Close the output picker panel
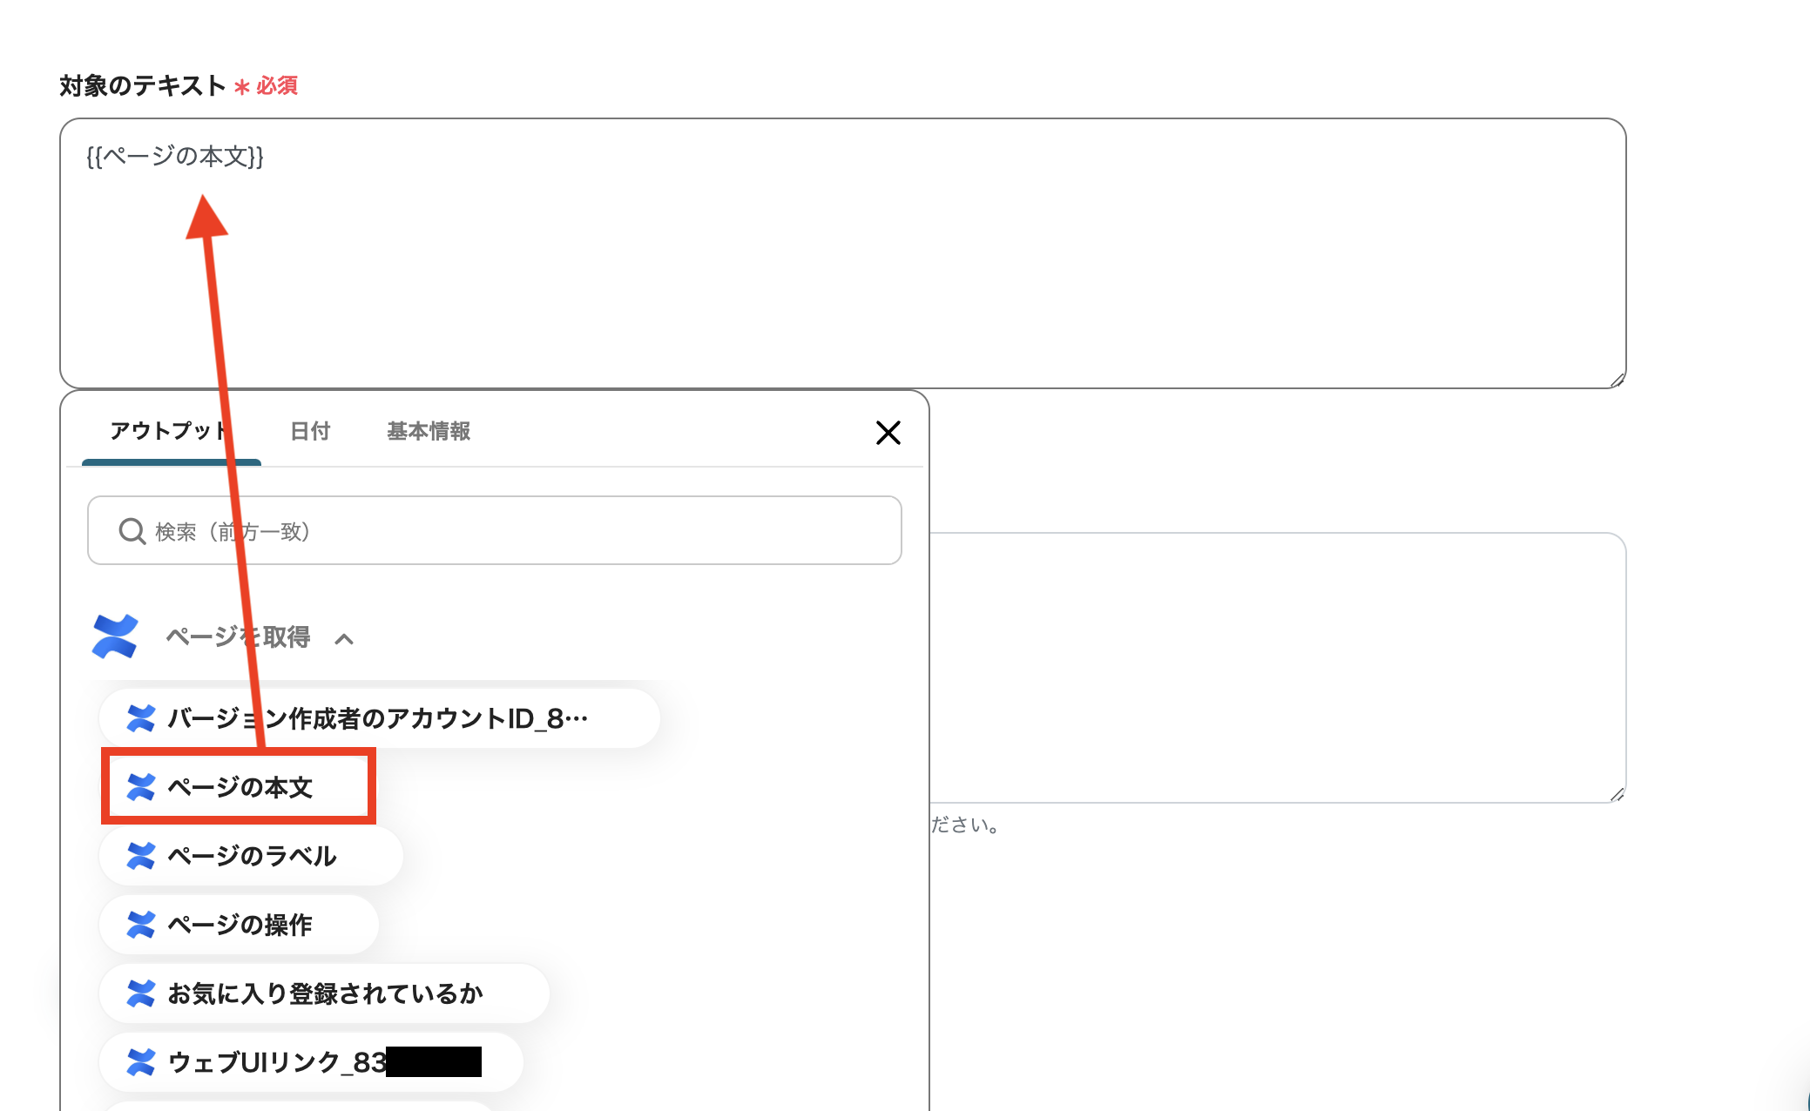Screen dimensions: 1810x1111 888,433
